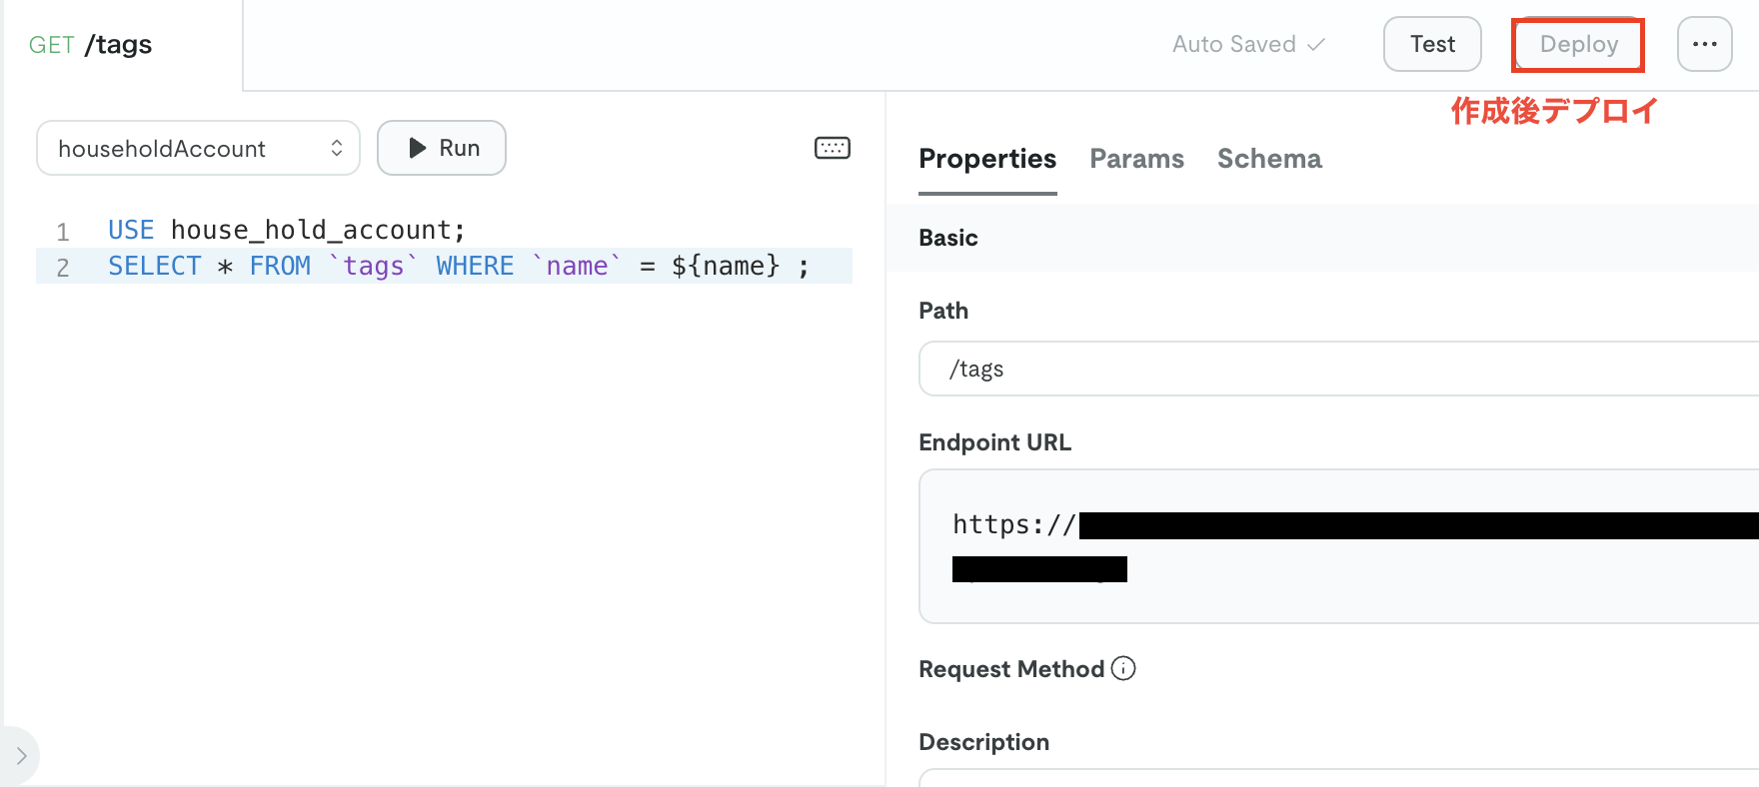The width and height of the screenshot is (1759, 787).
Task: Click into the Description text field
Action: click(1339, 777)
